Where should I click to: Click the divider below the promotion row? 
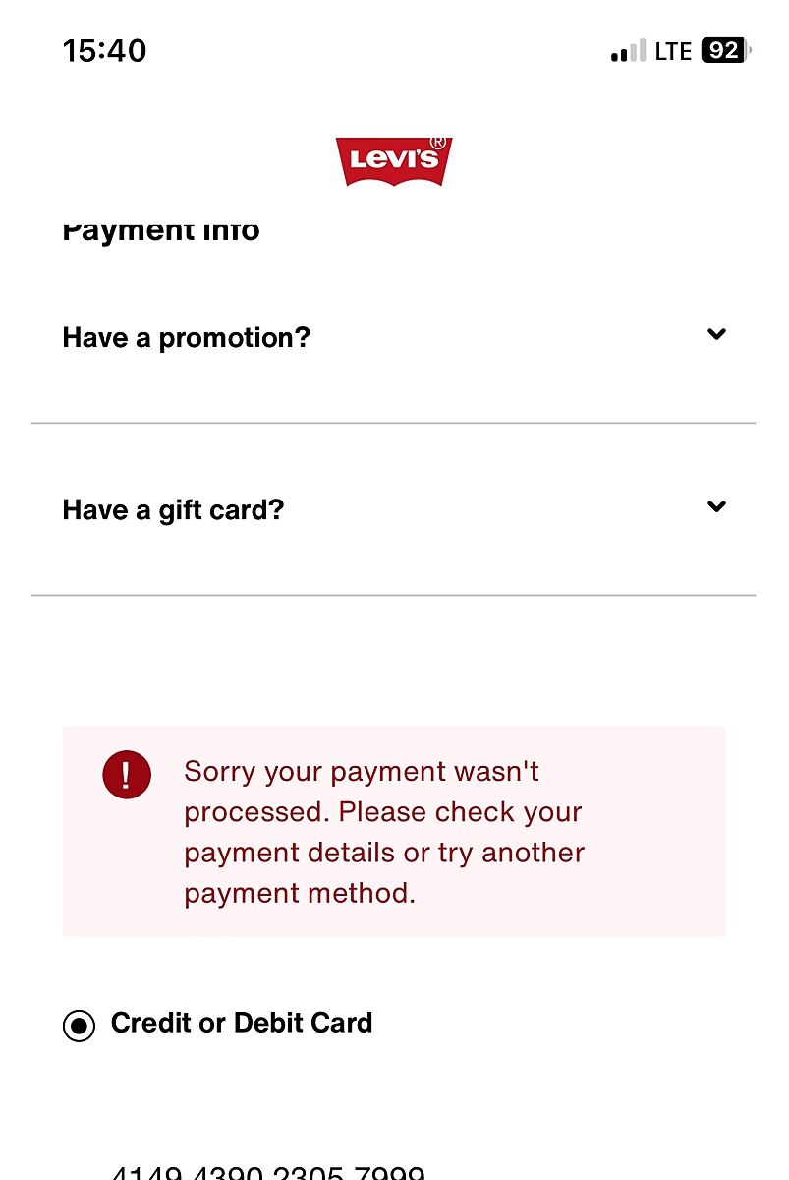click(x=393, y=424)
